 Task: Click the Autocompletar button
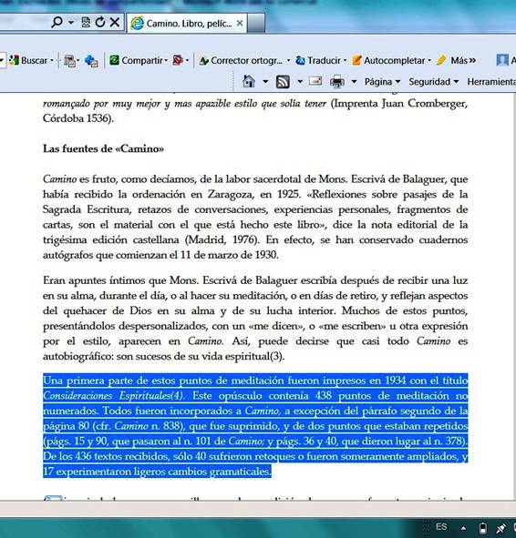click(x=389, y=60)
